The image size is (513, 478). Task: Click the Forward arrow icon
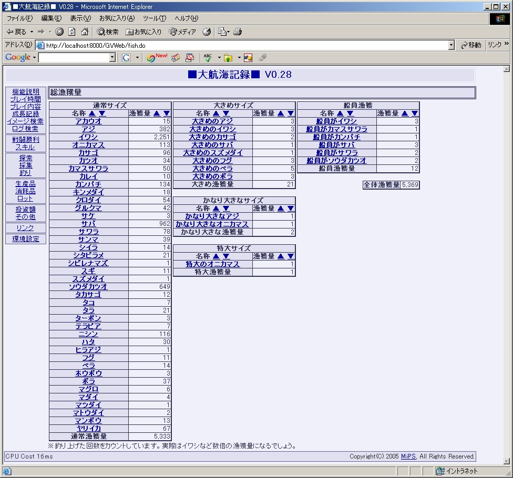[41, 32]
